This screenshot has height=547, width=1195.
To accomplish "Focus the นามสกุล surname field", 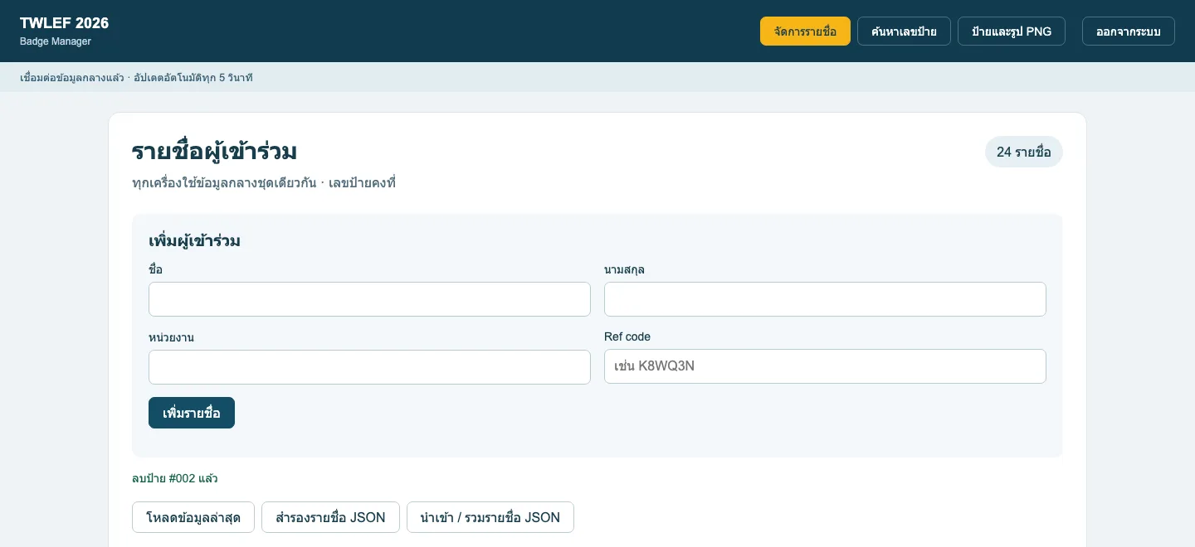I will coord(825,299).
